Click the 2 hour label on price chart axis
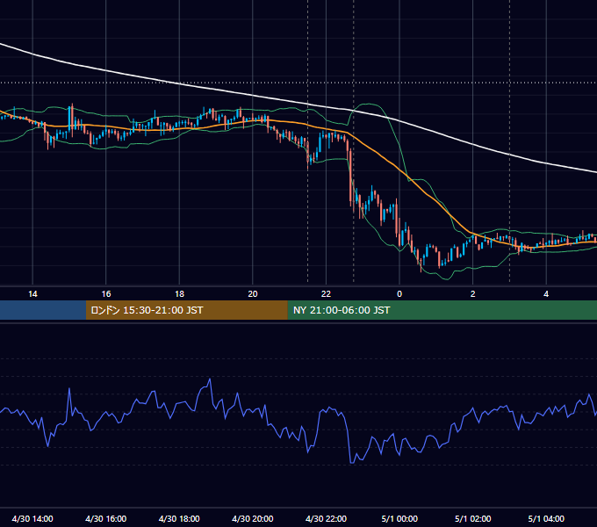The height and width of the screenshot is (527, 597). (x=473, y=294)
